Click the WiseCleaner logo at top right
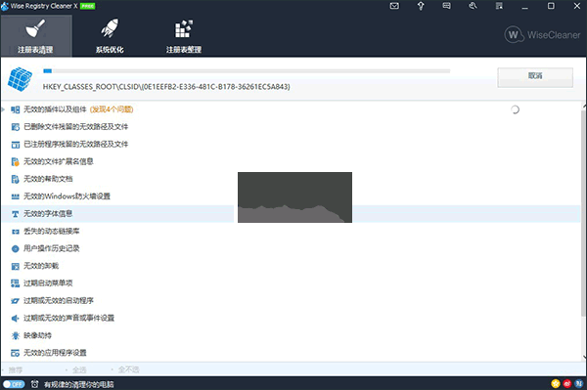587x390 pixels. [x=542, y=35]
